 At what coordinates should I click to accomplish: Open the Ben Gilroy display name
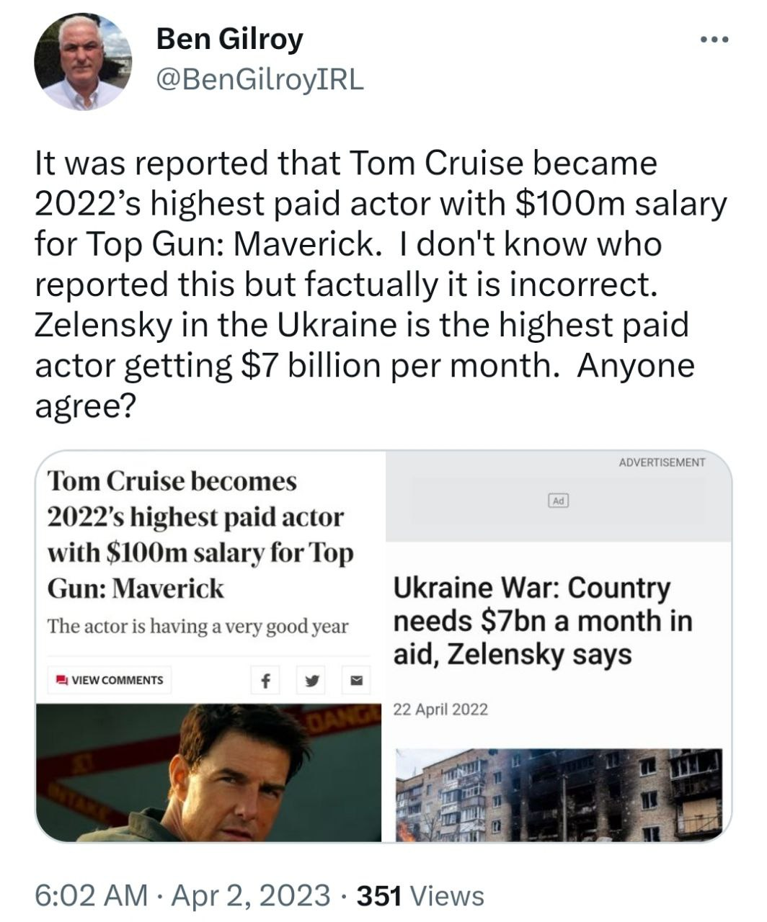(229, 39)
